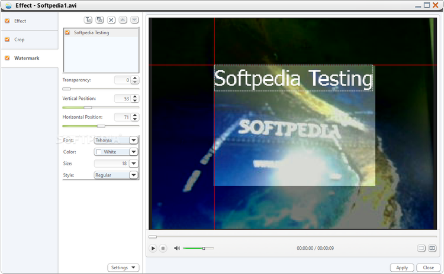Decrease Transparency with down arrow
Image resolution: width=444 pixels, height=274 pixels.
coord(135,82)
